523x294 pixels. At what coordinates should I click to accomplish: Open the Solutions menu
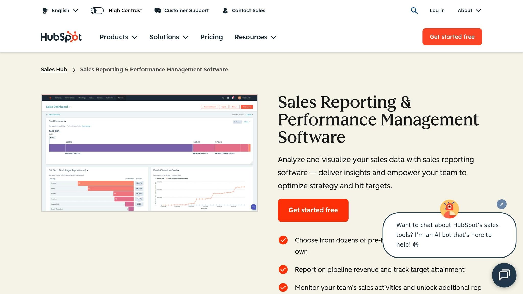[169, 37]
